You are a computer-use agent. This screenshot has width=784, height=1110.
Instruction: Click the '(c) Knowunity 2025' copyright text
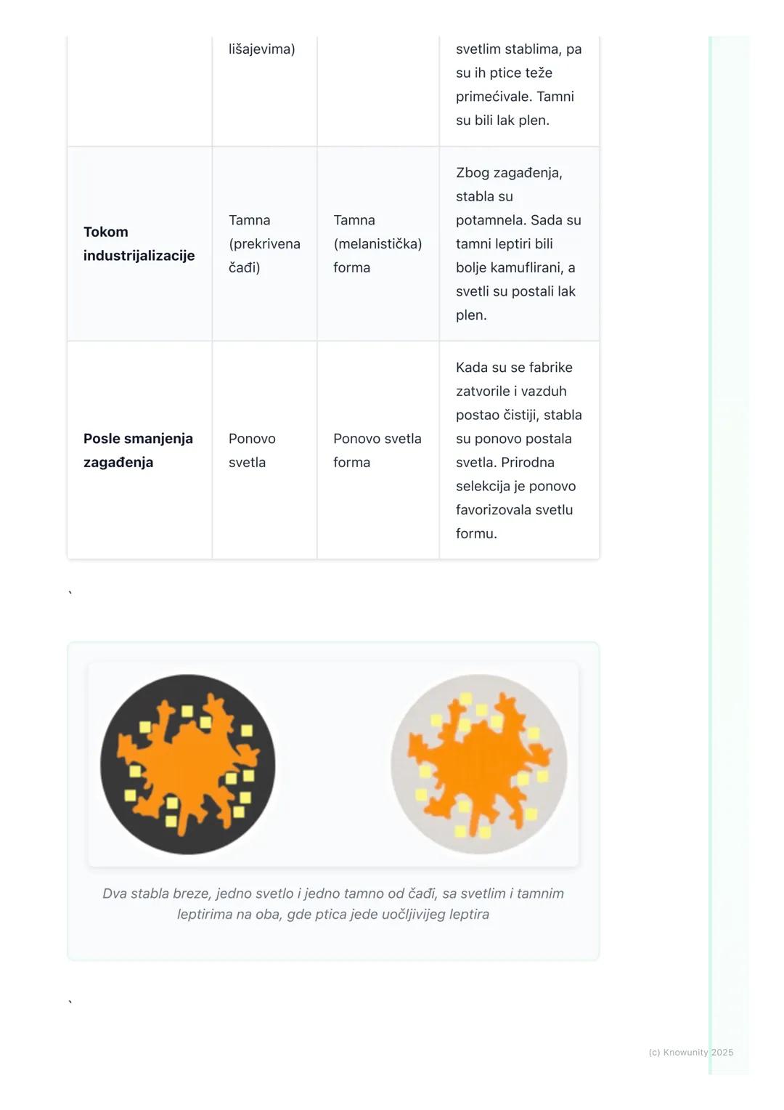690,1052
